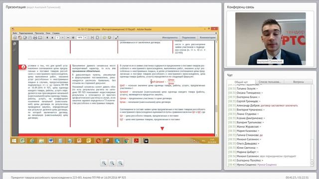Open File Explorer from the taskbar
Screen dimensions: 319x179
[41, 141]
